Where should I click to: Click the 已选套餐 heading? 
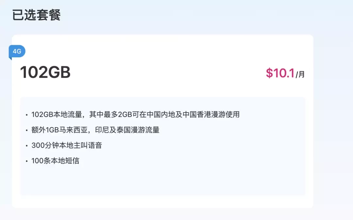pos(37,15)
